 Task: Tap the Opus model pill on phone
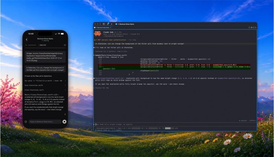43,45
